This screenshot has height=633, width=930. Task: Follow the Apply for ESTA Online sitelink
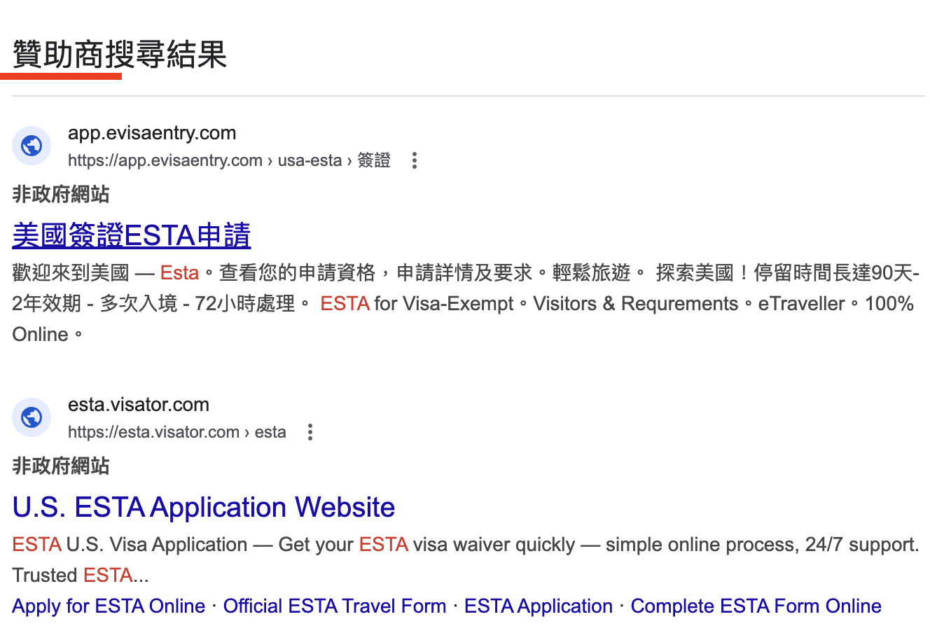109,606
